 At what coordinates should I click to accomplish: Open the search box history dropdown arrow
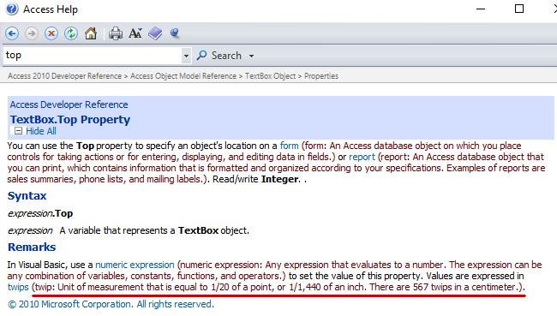[186, 56]
